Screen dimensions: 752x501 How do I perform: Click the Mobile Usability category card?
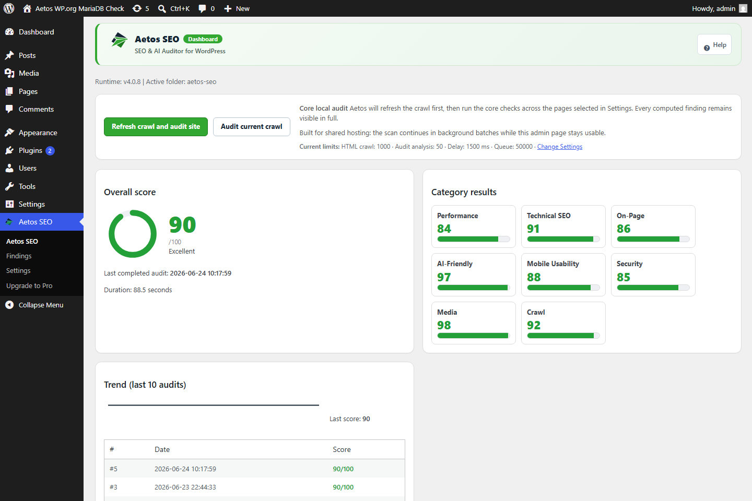(x=563, y=275)
